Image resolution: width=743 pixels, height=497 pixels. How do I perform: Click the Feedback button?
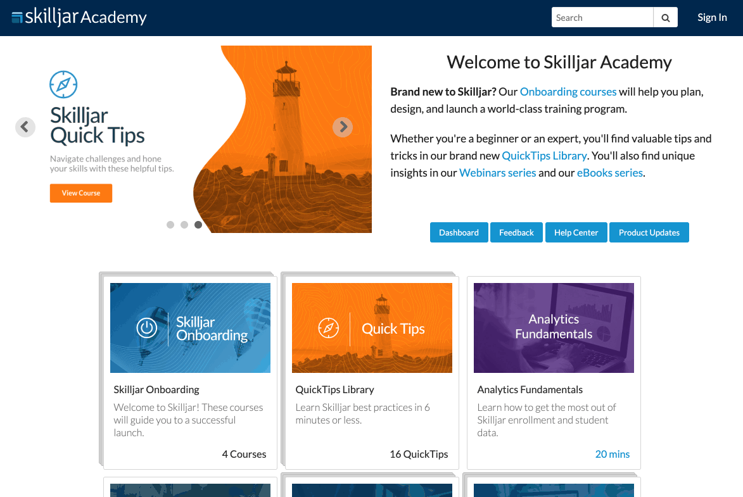[x=516, y=232]
